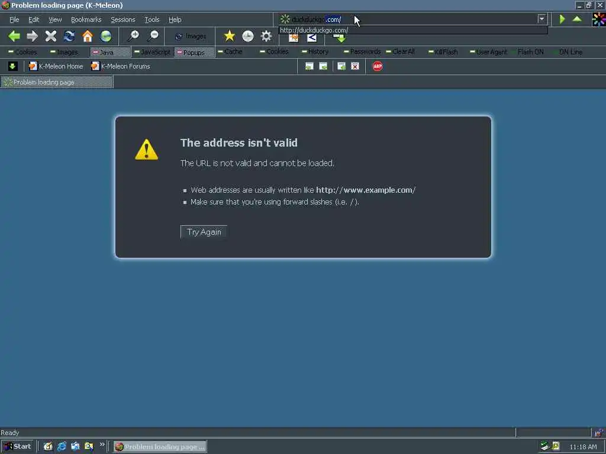Open new tab with green plus window icon

point(341,66)
